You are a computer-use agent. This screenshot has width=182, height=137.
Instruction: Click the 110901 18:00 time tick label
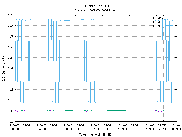(x=136, y=127)
